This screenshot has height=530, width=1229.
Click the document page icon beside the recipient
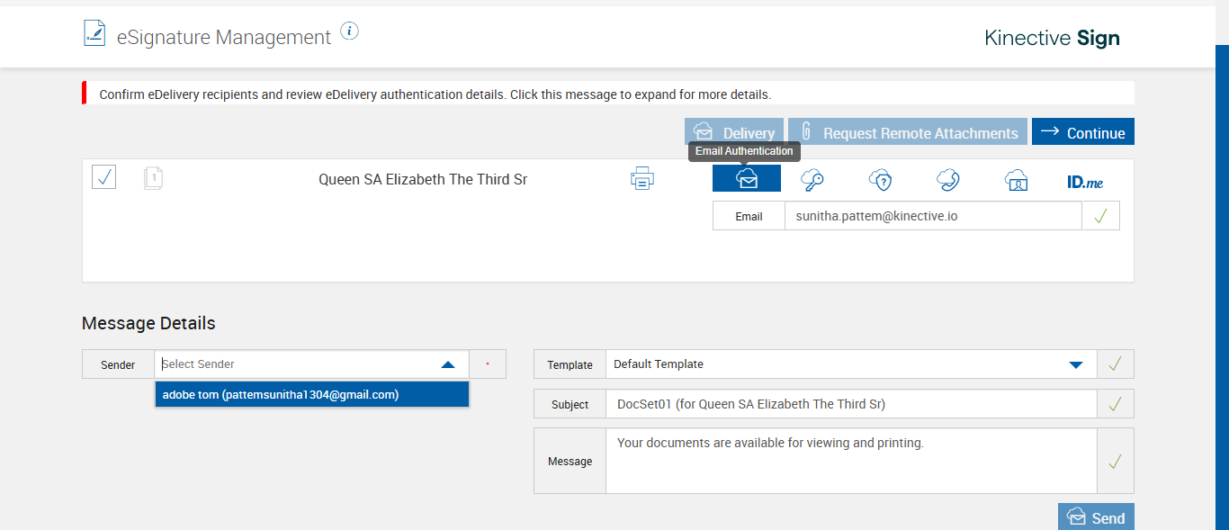point(153,178)
